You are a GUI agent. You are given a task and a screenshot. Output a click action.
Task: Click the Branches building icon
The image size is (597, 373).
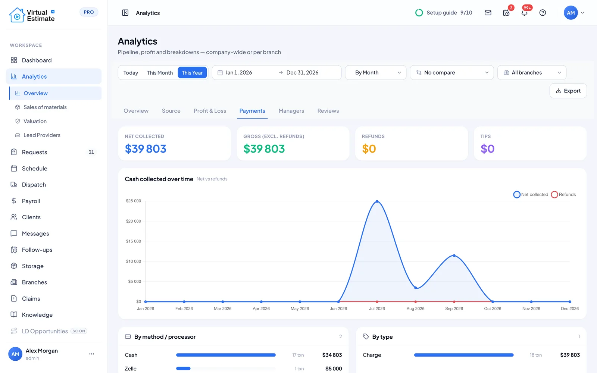pos(14,282)
